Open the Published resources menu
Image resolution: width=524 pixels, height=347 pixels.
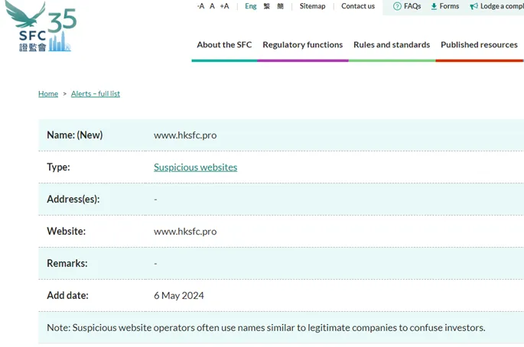point(479,45)
